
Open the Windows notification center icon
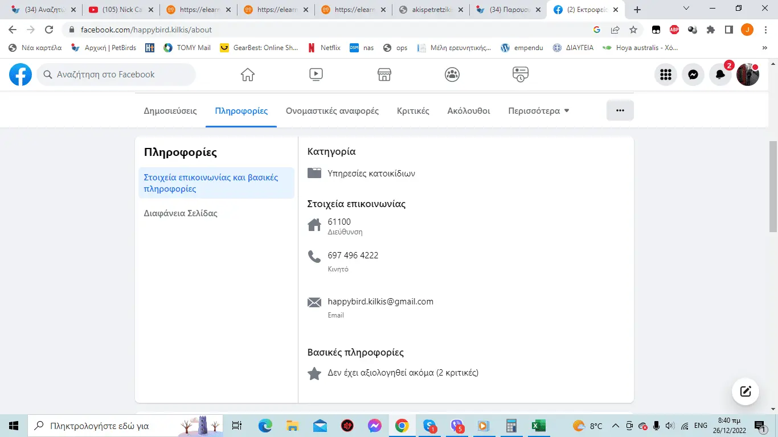coord(760,426)
